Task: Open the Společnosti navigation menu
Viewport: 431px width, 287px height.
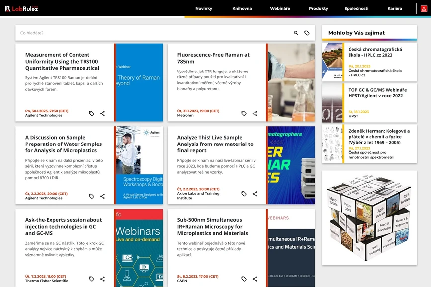Action: (x=356, y=8)
